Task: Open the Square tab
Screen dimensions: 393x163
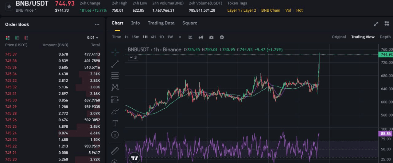Action: point(190,23)
